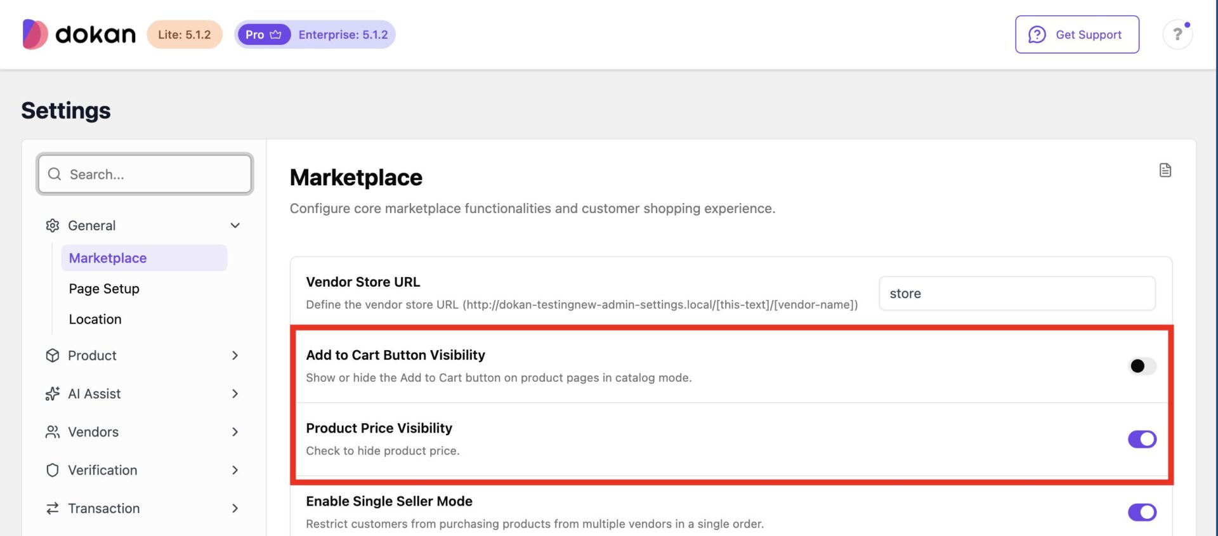
Task: Select the General menu label
Action: pos(92,226)
